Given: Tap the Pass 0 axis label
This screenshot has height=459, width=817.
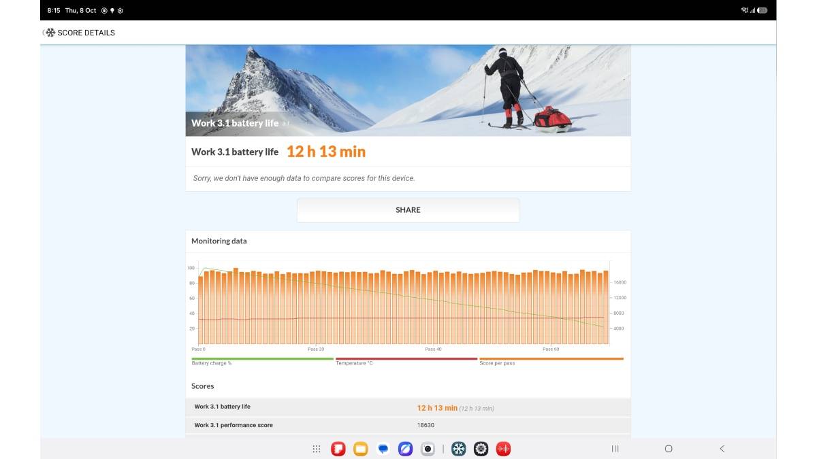Looking at the screenshot, I should pyautogui.click(x=199, y=349).
